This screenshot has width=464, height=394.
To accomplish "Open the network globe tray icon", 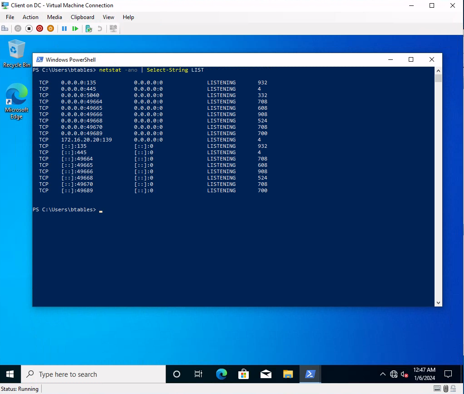I will (x=394, y=374).
